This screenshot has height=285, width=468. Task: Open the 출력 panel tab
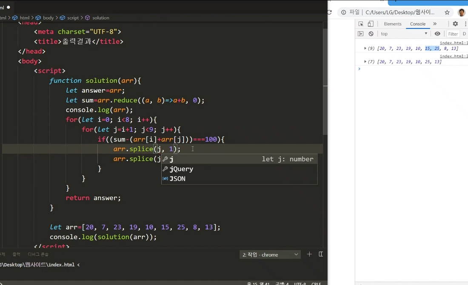click(x=17, y=254)
